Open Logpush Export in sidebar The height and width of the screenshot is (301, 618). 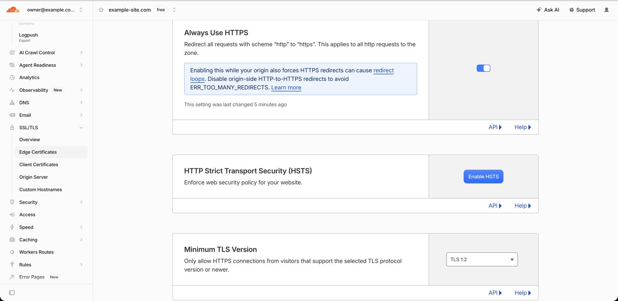[x=28, y=37]
